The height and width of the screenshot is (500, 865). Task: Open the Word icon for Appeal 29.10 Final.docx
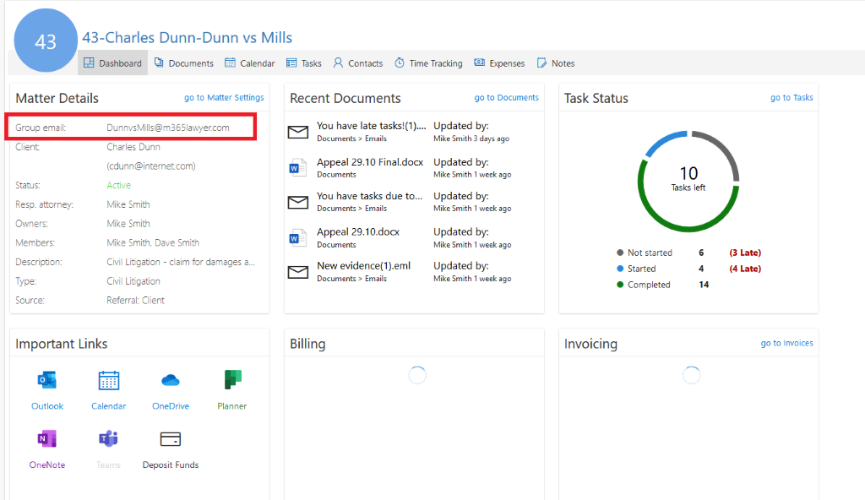[297, 168]
